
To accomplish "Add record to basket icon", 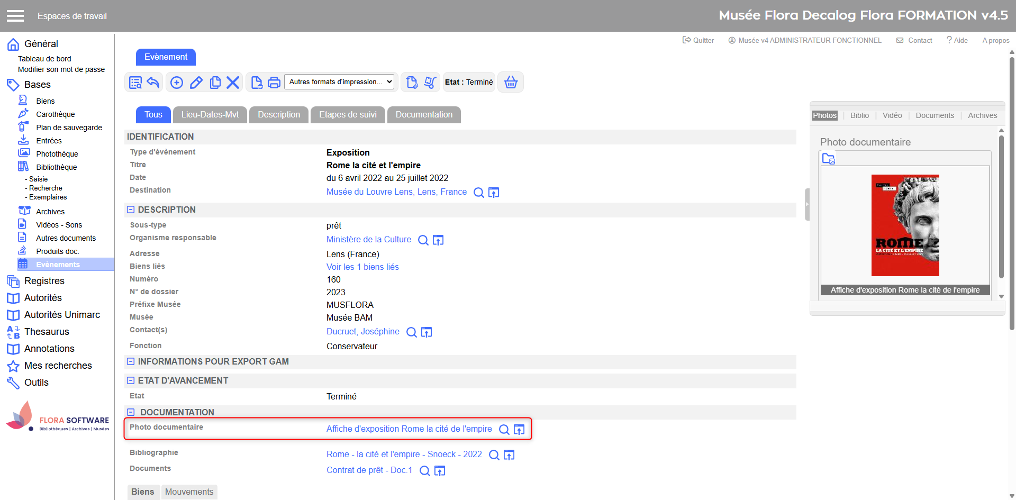I will tap(511, 83).
